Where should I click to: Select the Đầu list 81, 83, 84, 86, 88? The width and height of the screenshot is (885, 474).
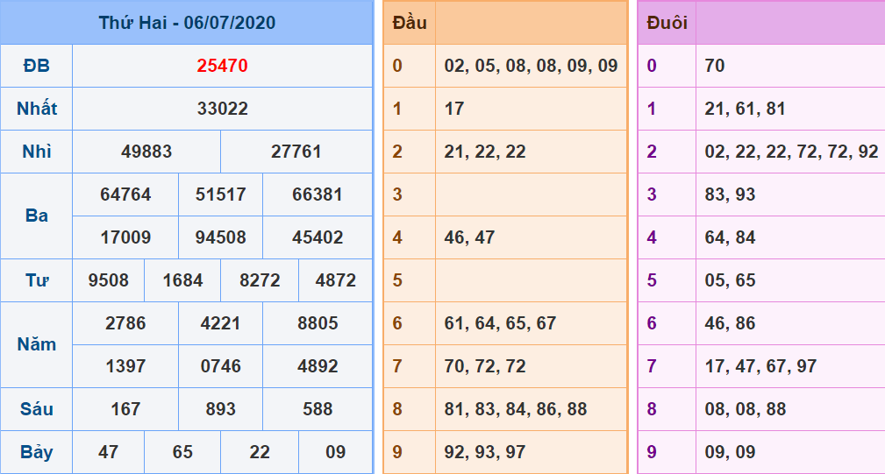click(x=516, y=409)
